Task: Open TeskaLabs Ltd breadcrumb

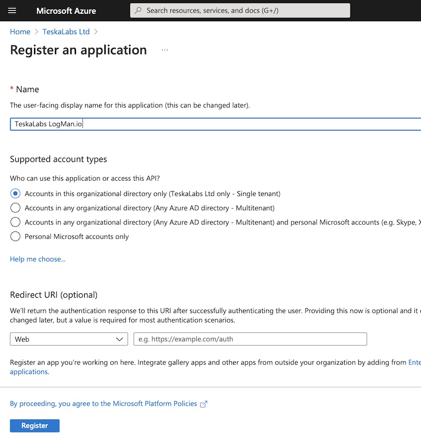Action: [x=66, y=32]
